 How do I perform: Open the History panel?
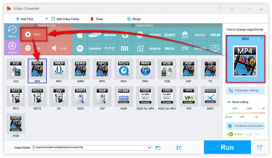click(x=12, y=31)
